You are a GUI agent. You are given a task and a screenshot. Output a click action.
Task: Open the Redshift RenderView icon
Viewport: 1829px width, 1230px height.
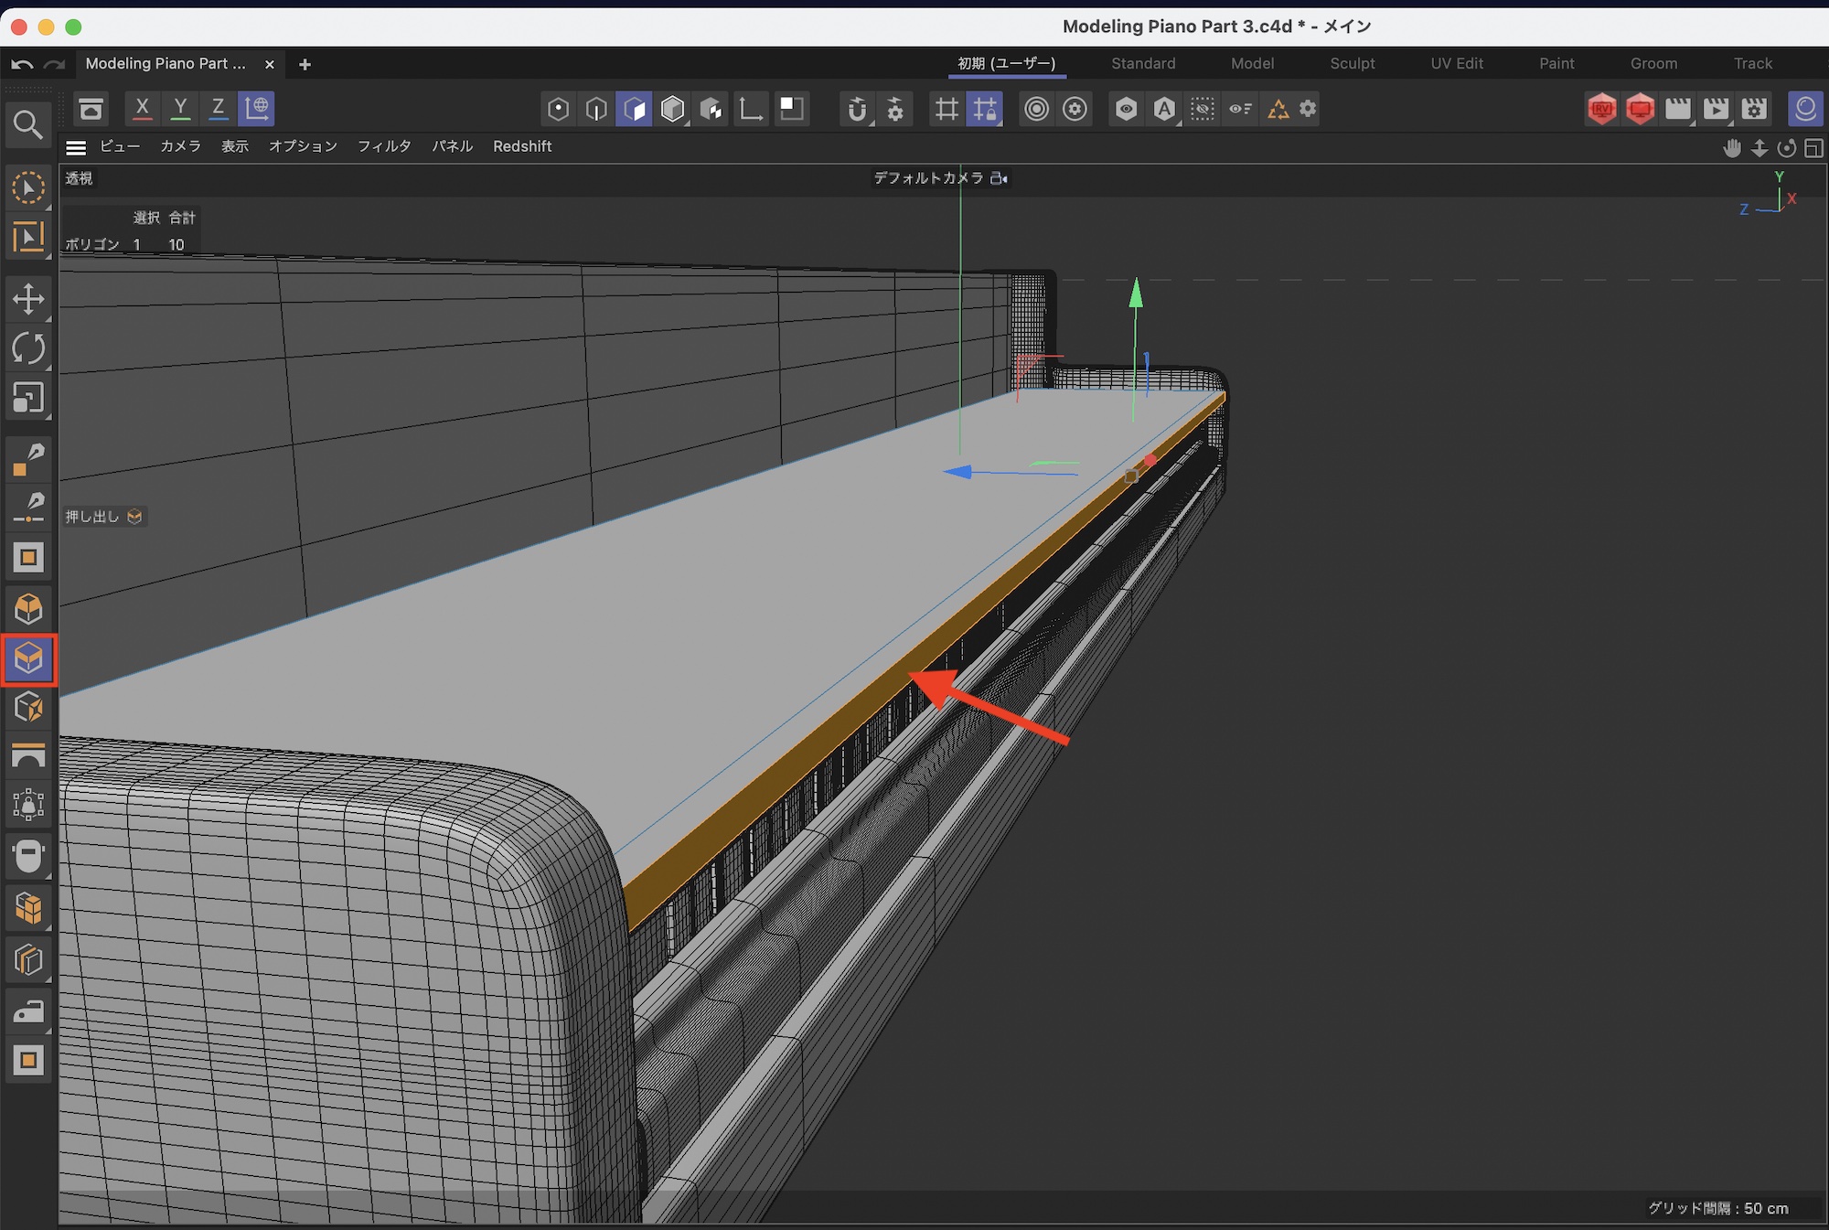pyautogui.click(x=1601, y=109)
